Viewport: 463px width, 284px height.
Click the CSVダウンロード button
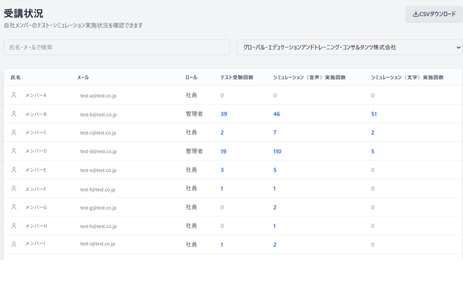(x=434, y=14)
